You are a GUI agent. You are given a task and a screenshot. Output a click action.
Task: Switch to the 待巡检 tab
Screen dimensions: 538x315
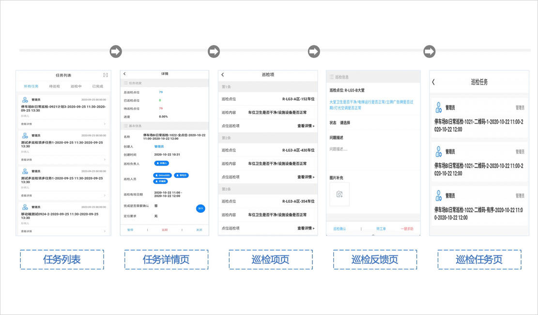pos(55,86)
